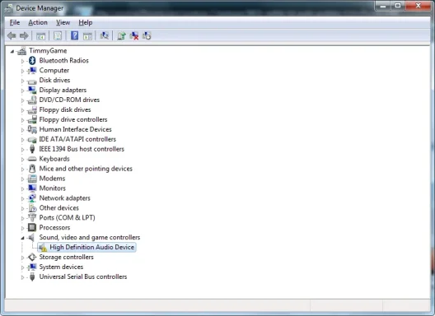Expand the Display adapters node
Screen dimensions: 435x316
tap(22, 91)
